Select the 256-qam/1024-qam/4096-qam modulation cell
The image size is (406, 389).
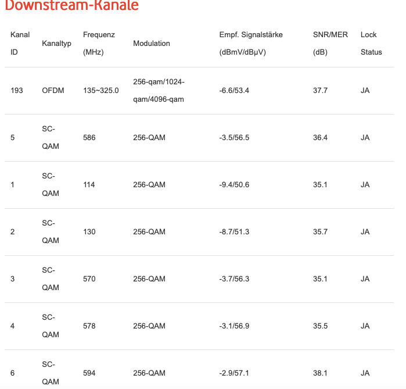click(x=159, y=91)
